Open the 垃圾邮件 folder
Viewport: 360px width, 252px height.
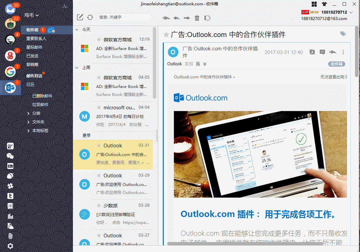tap(40, 105)
